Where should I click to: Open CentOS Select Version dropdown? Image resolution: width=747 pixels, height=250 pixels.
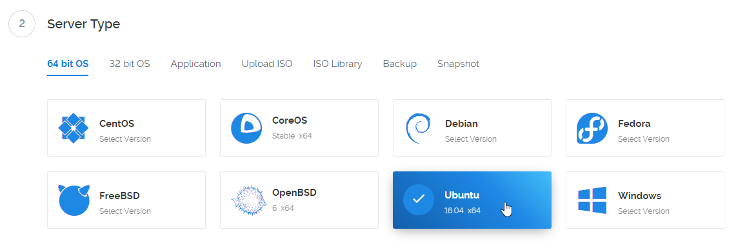[124, 139]
